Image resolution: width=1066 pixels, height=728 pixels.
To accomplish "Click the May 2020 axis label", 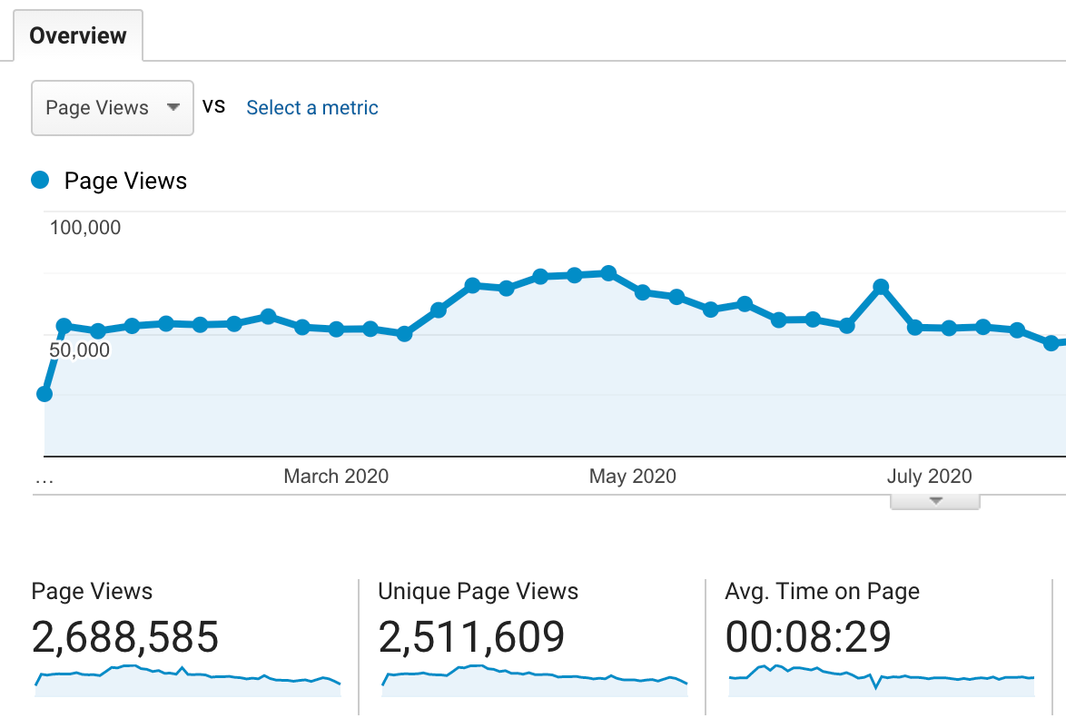I will 632,477.
